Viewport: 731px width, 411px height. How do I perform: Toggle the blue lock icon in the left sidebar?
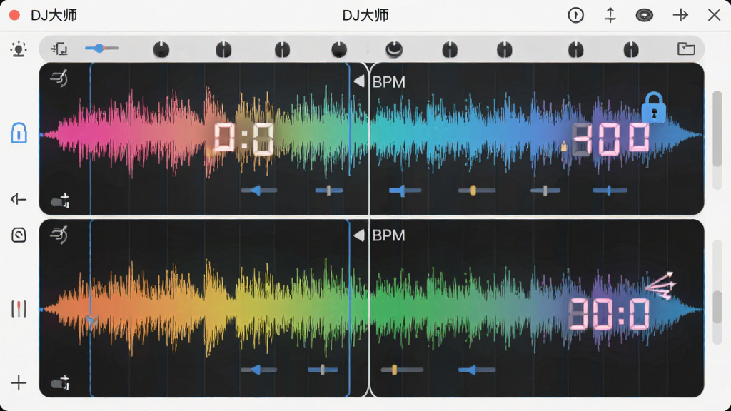19,133
